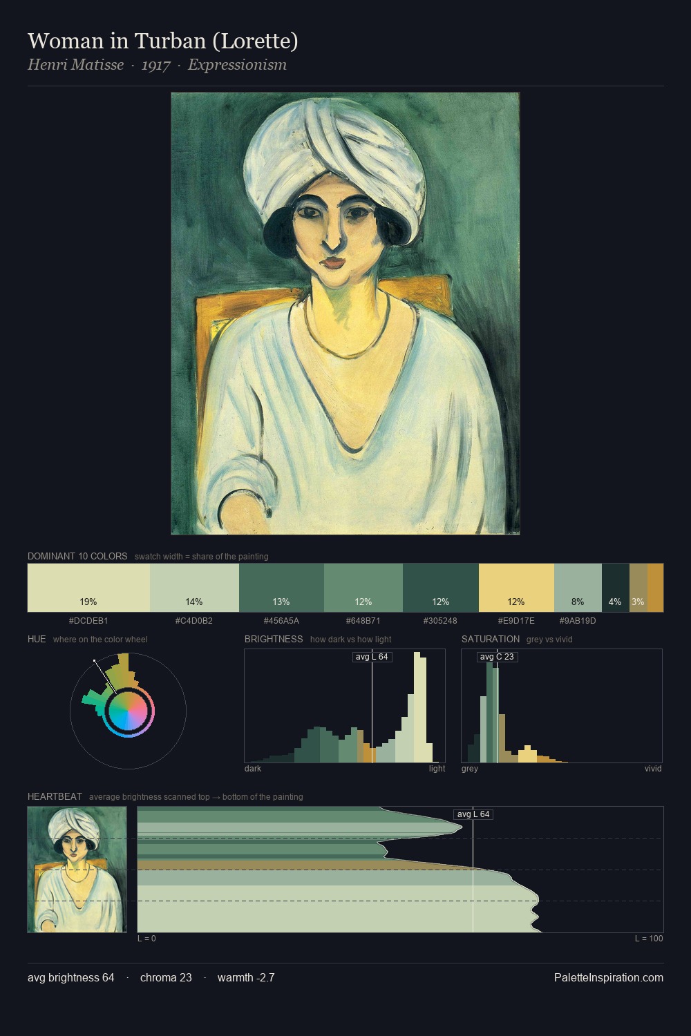Pick the #456A5A 13% swatch
The image size is (691, 1036).
click(x=281, y=588)
